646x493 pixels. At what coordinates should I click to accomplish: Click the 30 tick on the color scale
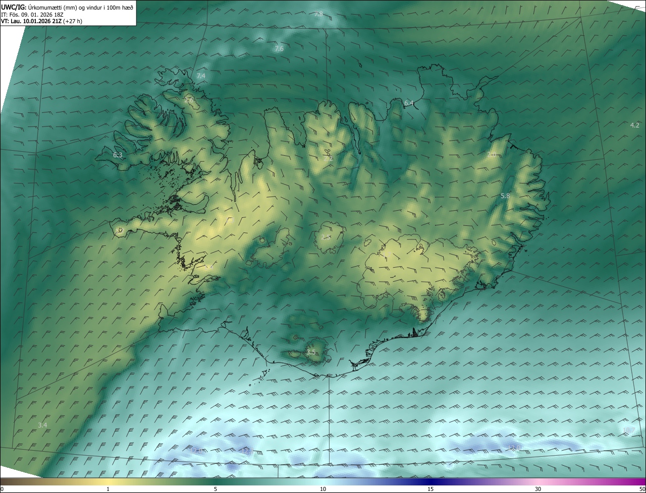tap(538, 489)
